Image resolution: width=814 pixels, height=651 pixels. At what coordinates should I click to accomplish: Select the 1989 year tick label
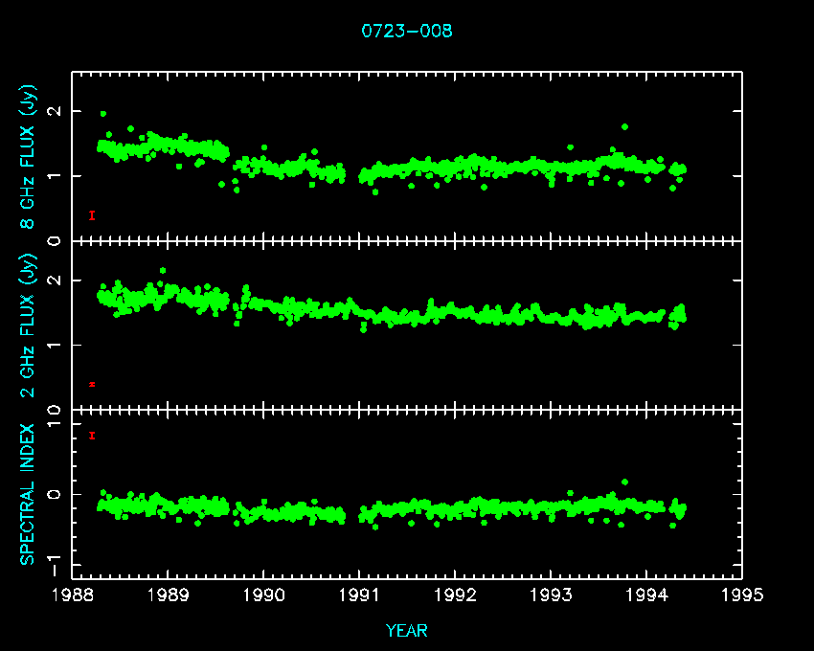point(168,595)
